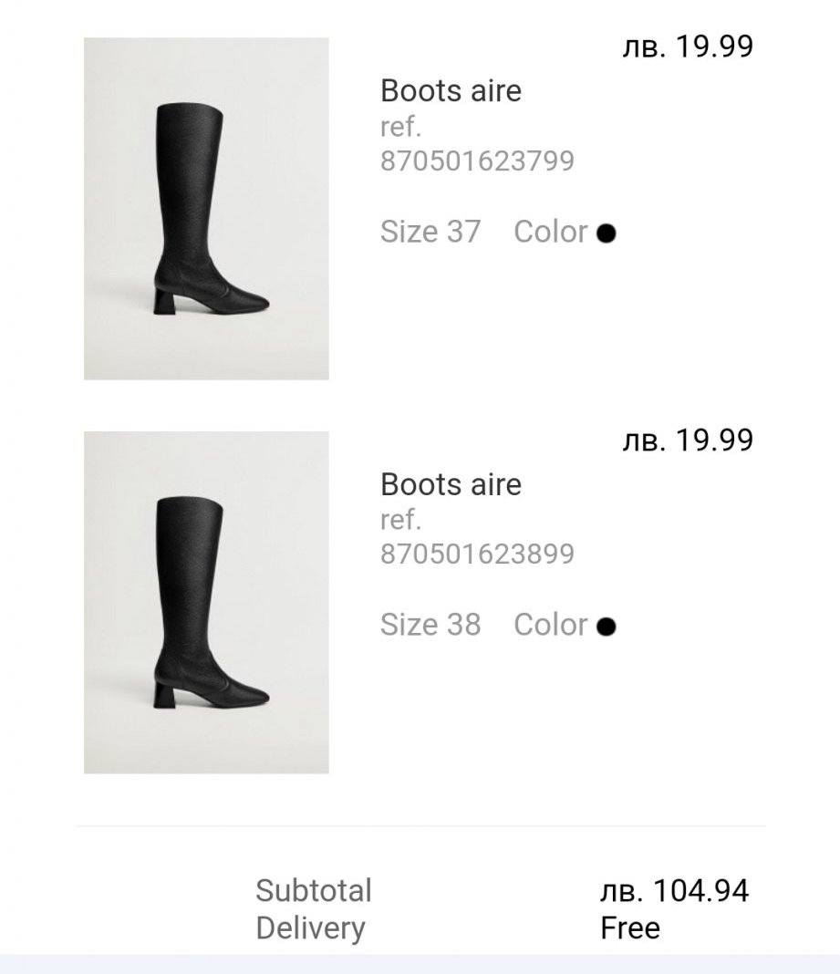
Task: Click the ref. label of the first boots
Action: (x=400, y=127)
